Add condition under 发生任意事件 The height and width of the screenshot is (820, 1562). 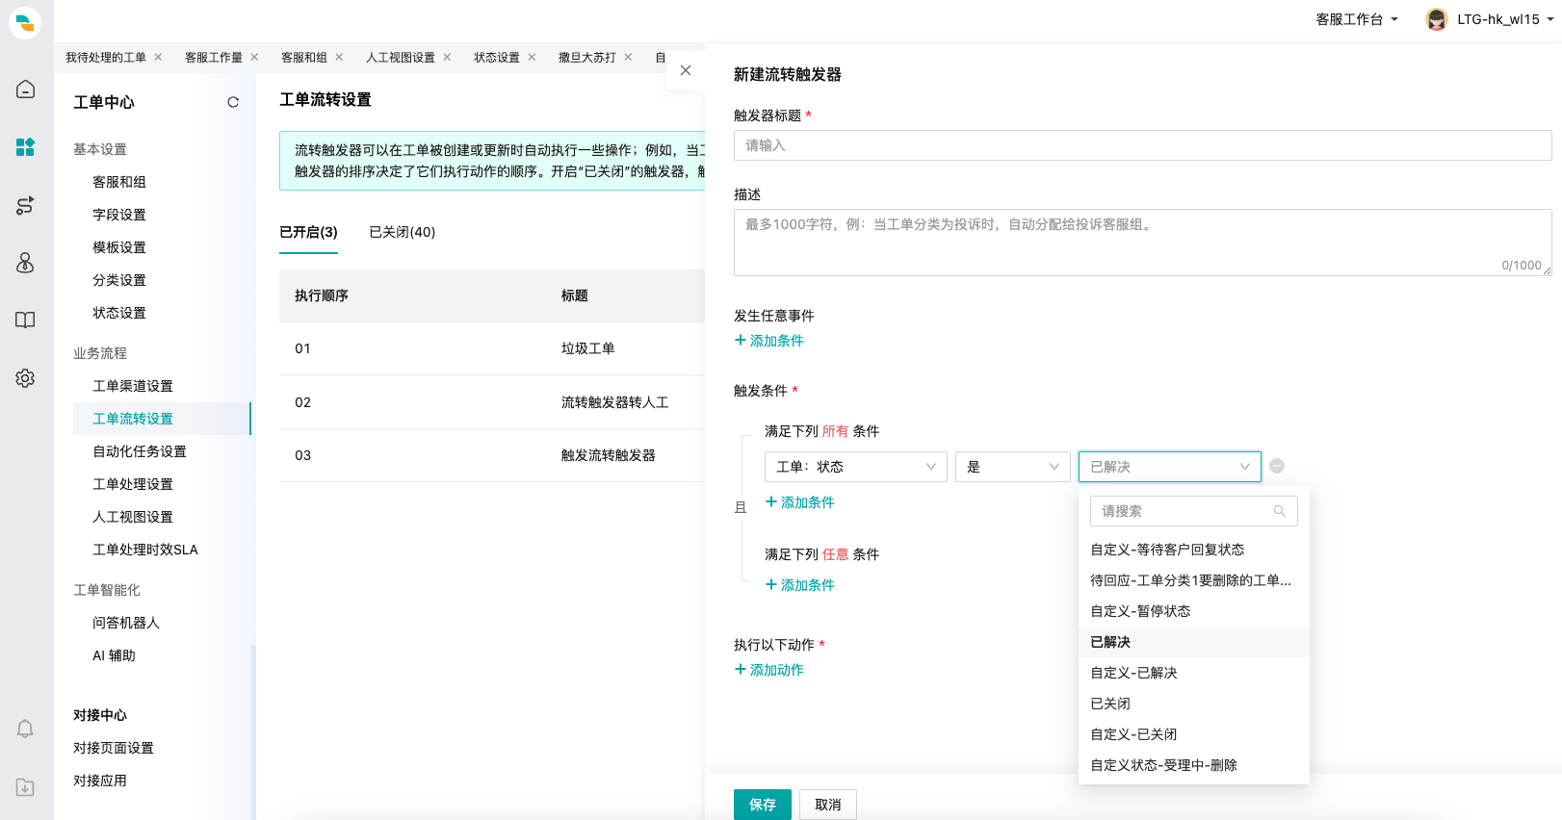click(769, 341)
